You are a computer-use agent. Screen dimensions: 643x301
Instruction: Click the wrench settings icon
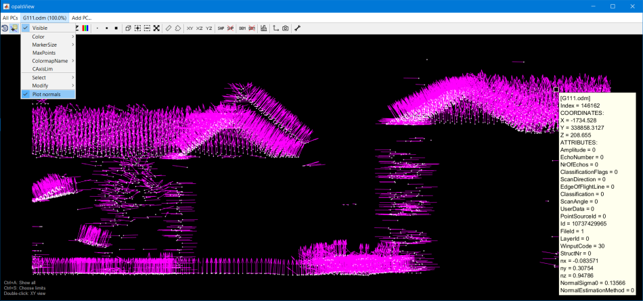(297, 28)
